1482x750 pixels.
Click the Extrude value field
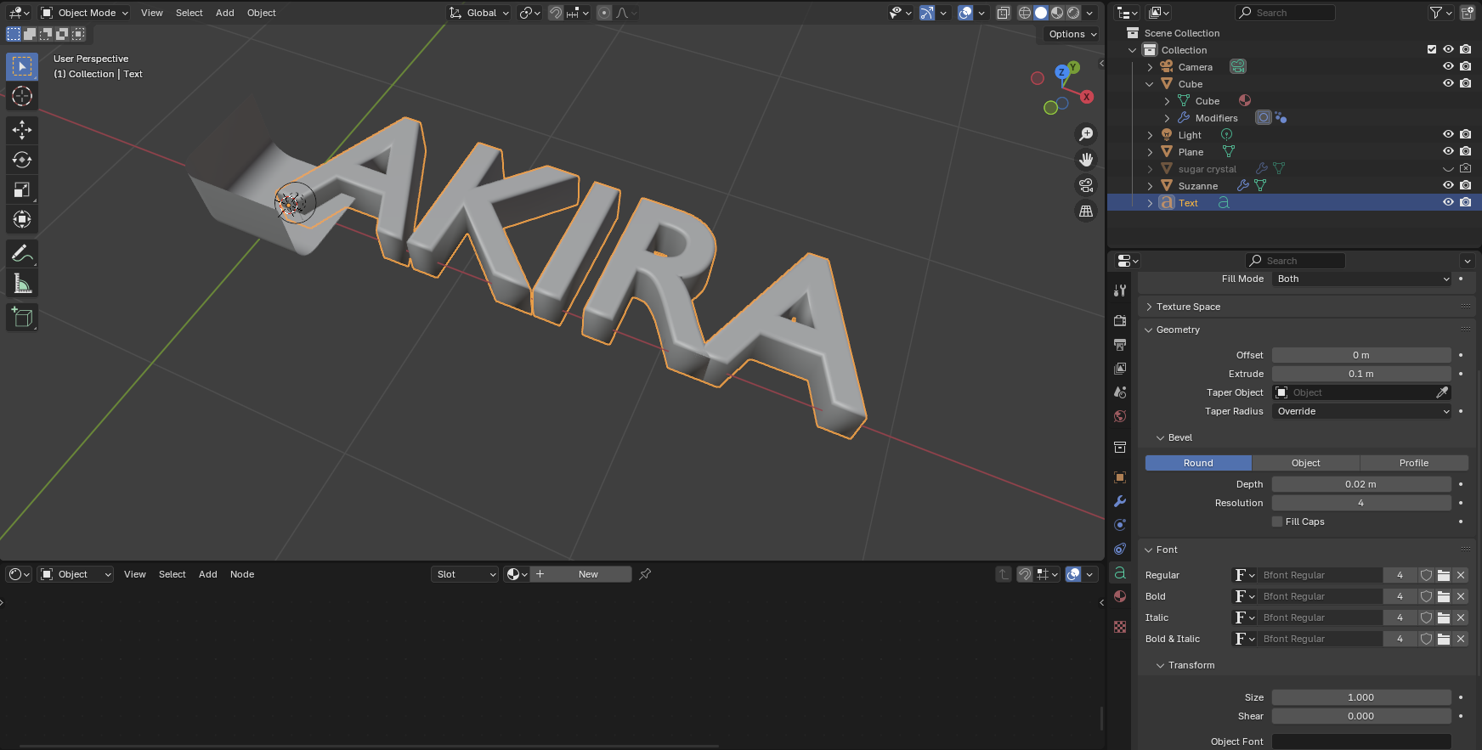(1360, 374)
